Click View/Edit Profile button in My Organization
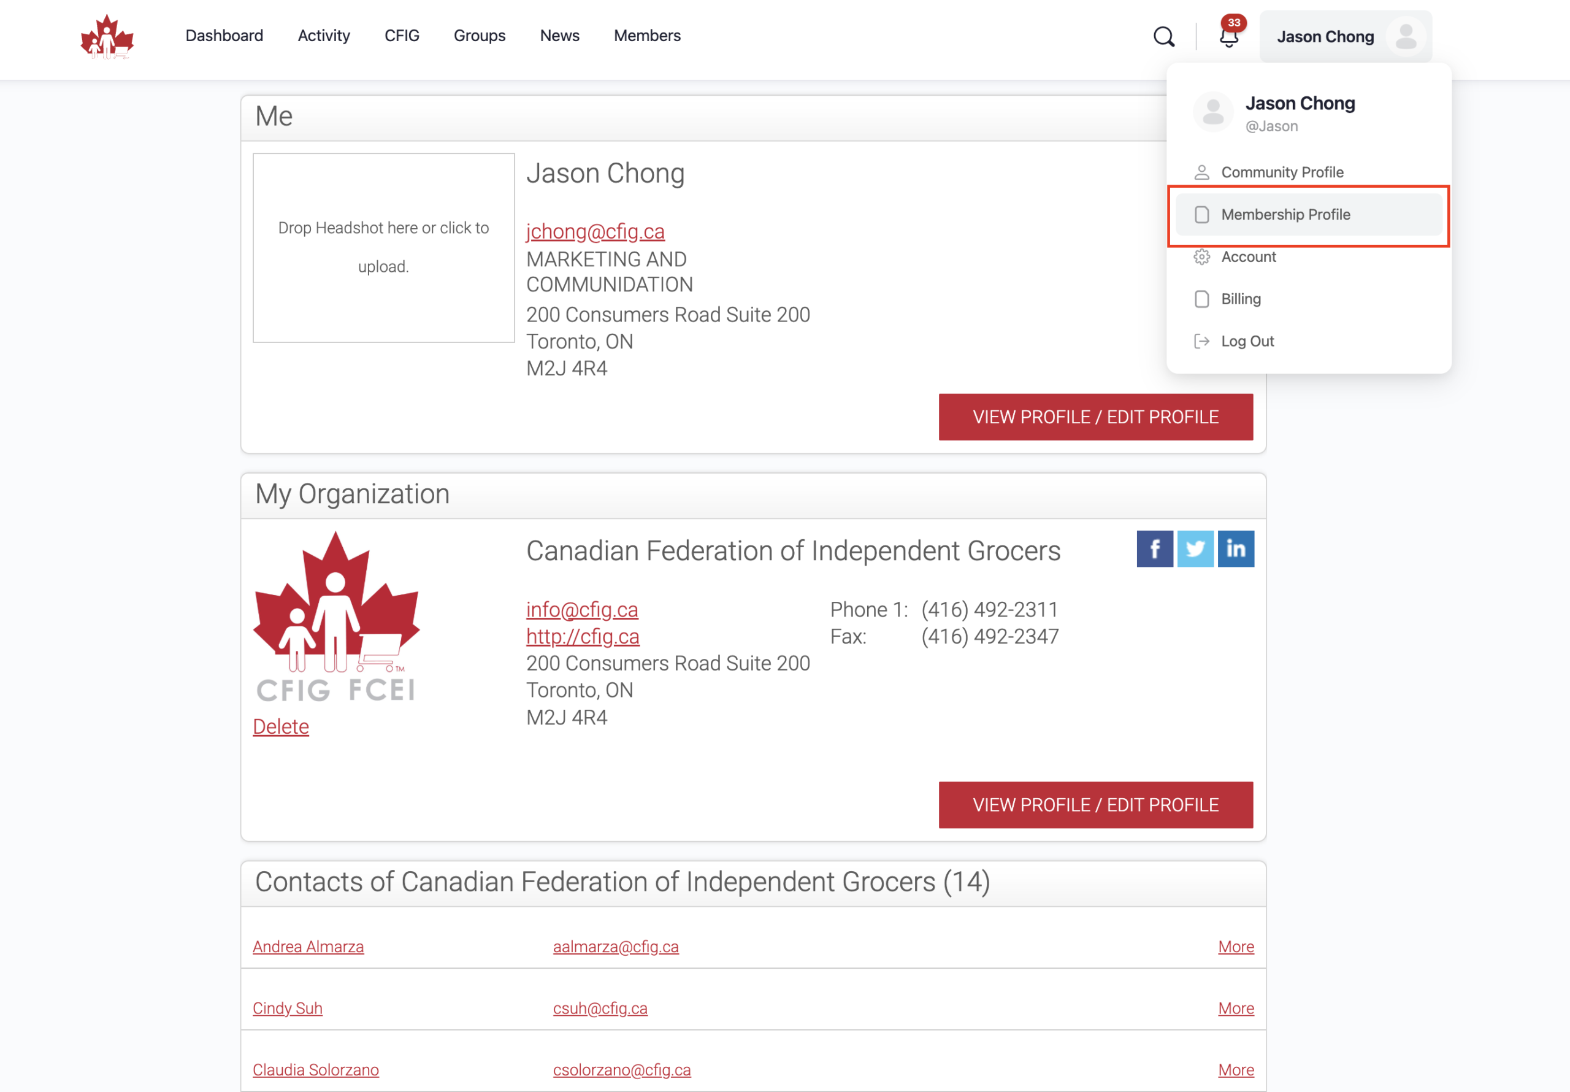This screenshot has height=1092, width=1570. (1095, 805)
